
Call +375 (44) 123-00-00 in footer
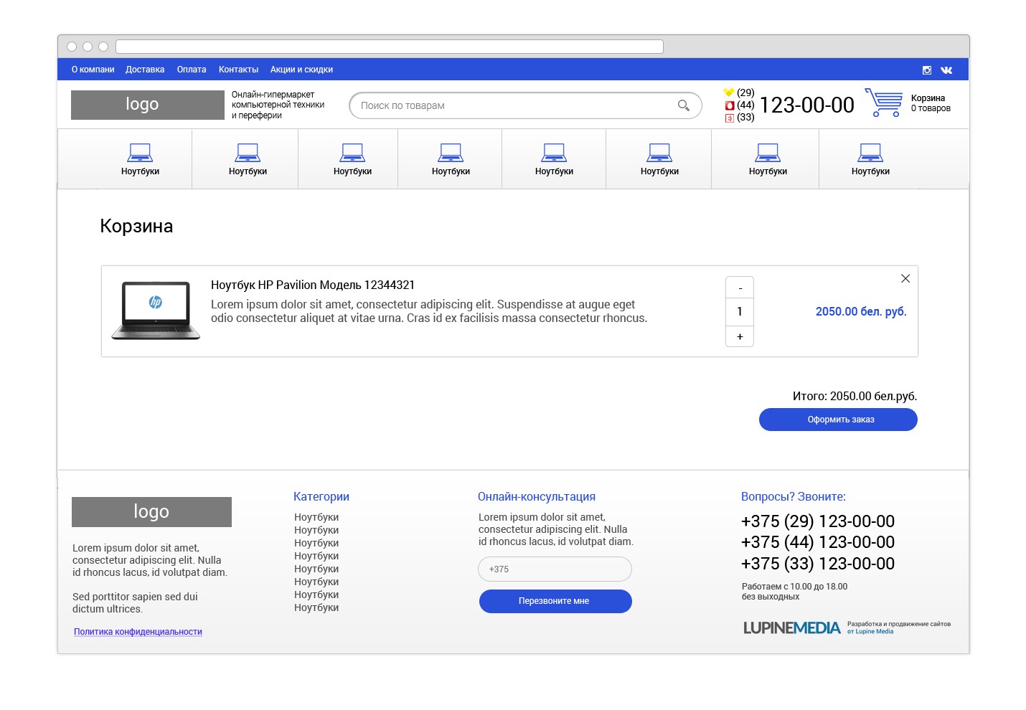coord(818,542)
